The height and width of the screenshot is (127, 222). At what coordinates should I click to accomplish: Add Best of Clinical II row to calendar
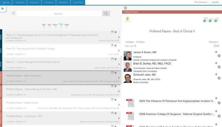[112, 73]
